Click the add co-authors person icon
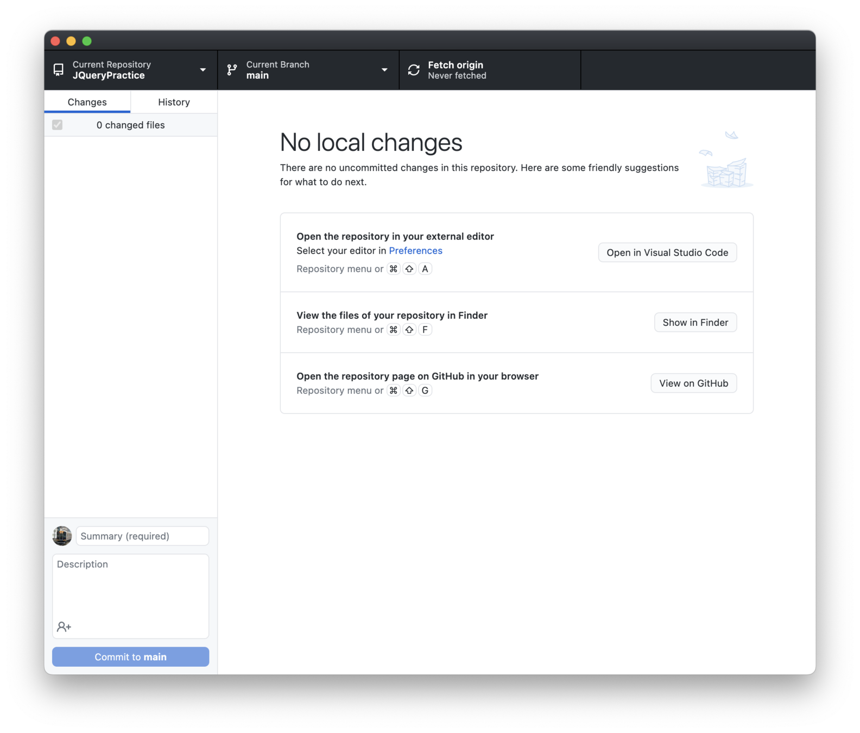The width and height of the screenshot is (860, 733). [x=64, y=627]
